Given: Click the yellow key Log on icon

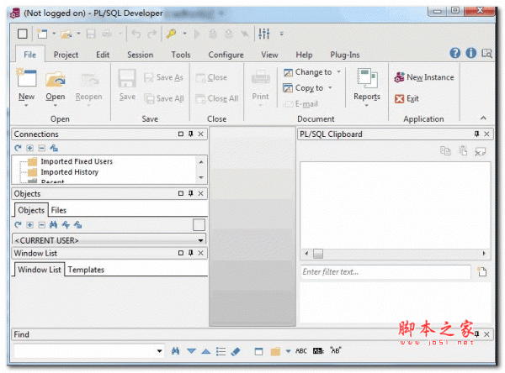Looking at the screenshot, I should tap(172, 34).
